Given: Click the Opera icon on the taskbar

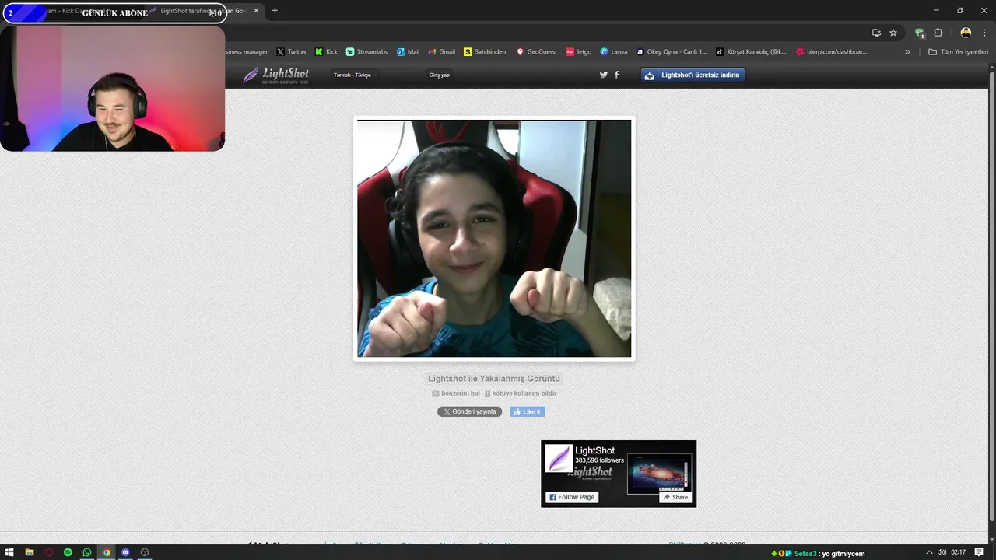Looking at the screenshot, I should [48, 552].
